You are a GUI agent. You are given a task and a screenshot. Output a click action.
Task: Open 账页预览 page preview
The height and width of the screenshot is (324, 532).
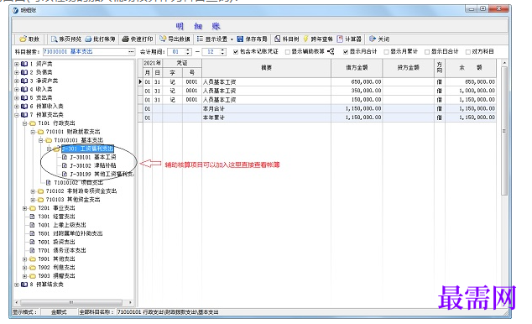66,39
